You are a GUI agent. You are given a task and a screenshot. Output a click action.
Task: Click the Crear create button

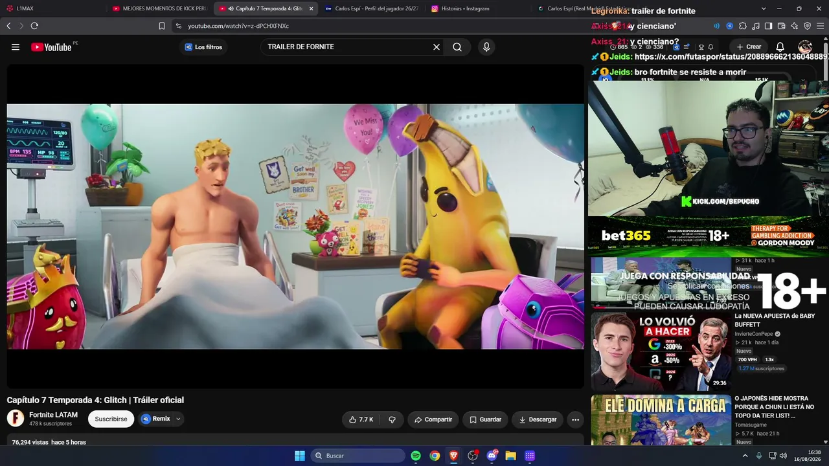click(749, 47)
